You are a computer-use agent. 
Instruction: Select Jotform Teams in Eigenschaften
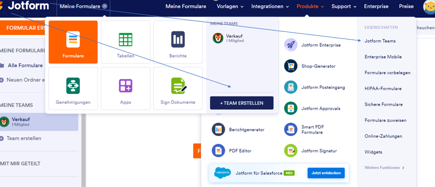[x=380, y=41]
